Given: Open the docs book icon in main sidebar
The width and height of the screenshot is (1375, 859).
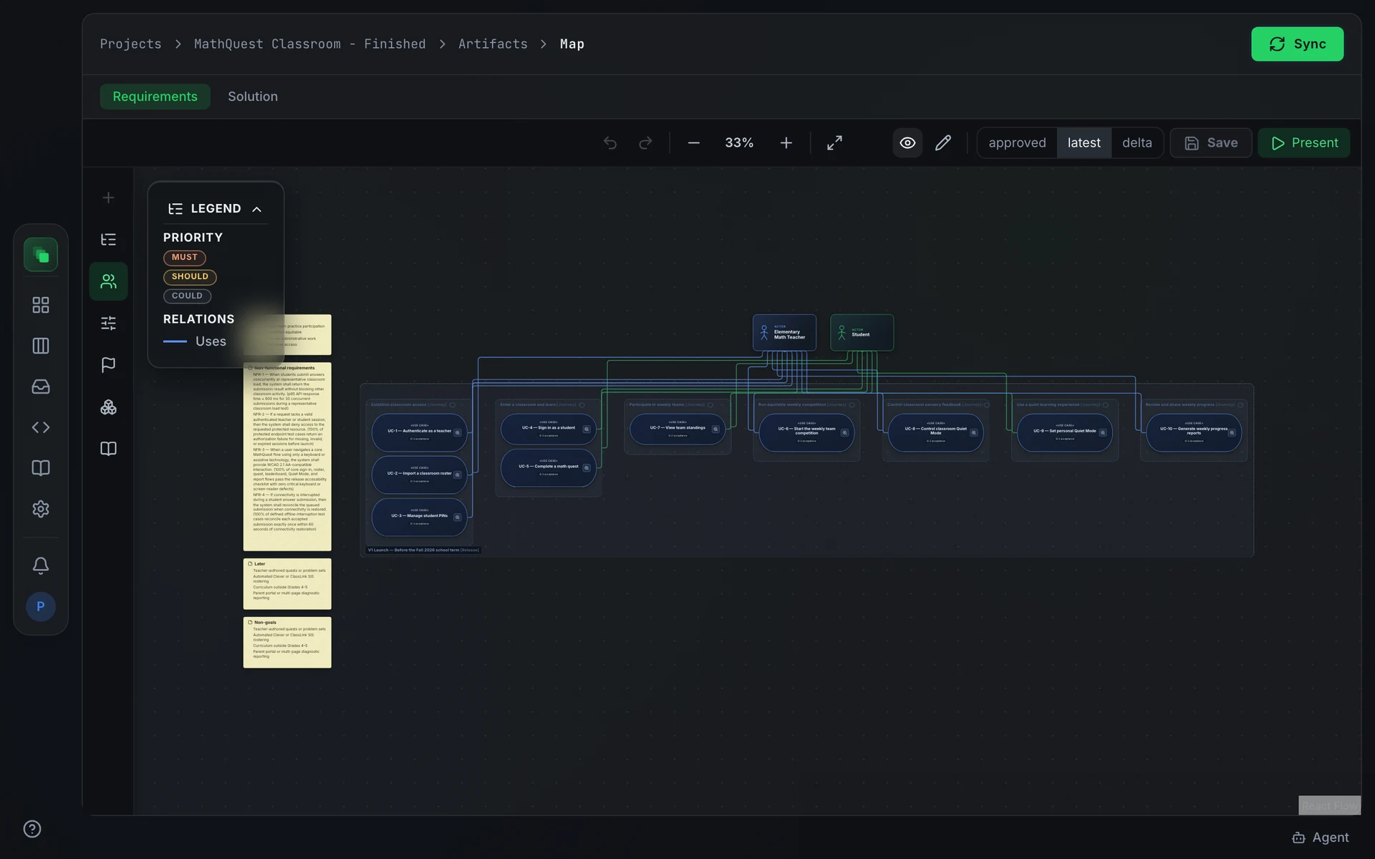Looking at the screenshot, I should coord(41,468).
